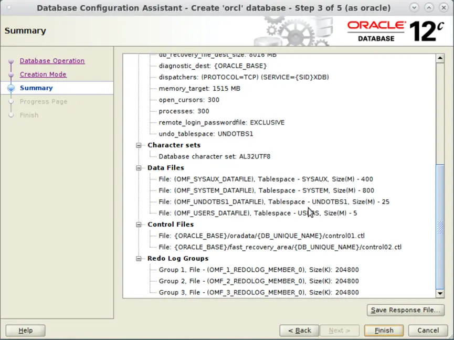The height and width of the screenshot is (340, 454).
Task: Select the 'memory_target: 1515 MB' row
Action: (199, 89)
